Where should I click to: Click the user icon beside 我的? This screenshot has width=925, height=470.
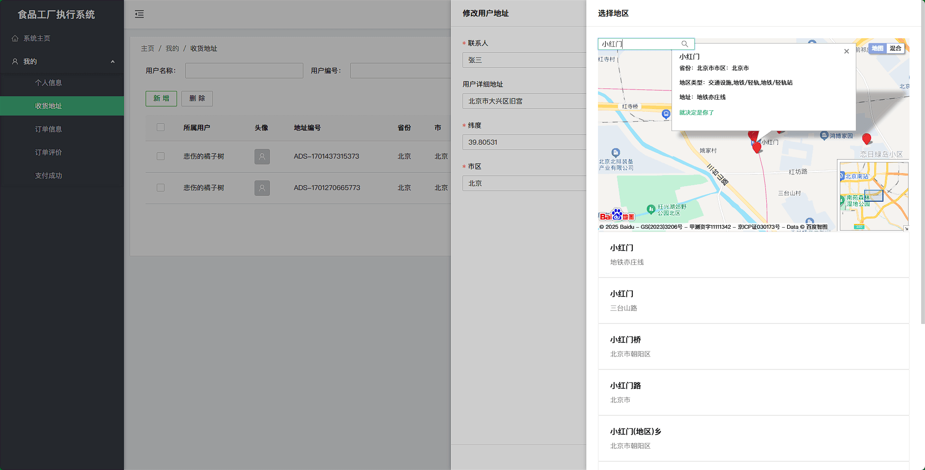(x=15, y=61)
